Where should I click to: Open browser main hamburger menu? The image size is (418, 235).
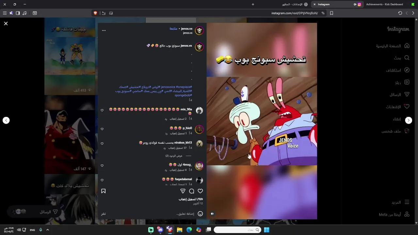(x=5, y=13)
